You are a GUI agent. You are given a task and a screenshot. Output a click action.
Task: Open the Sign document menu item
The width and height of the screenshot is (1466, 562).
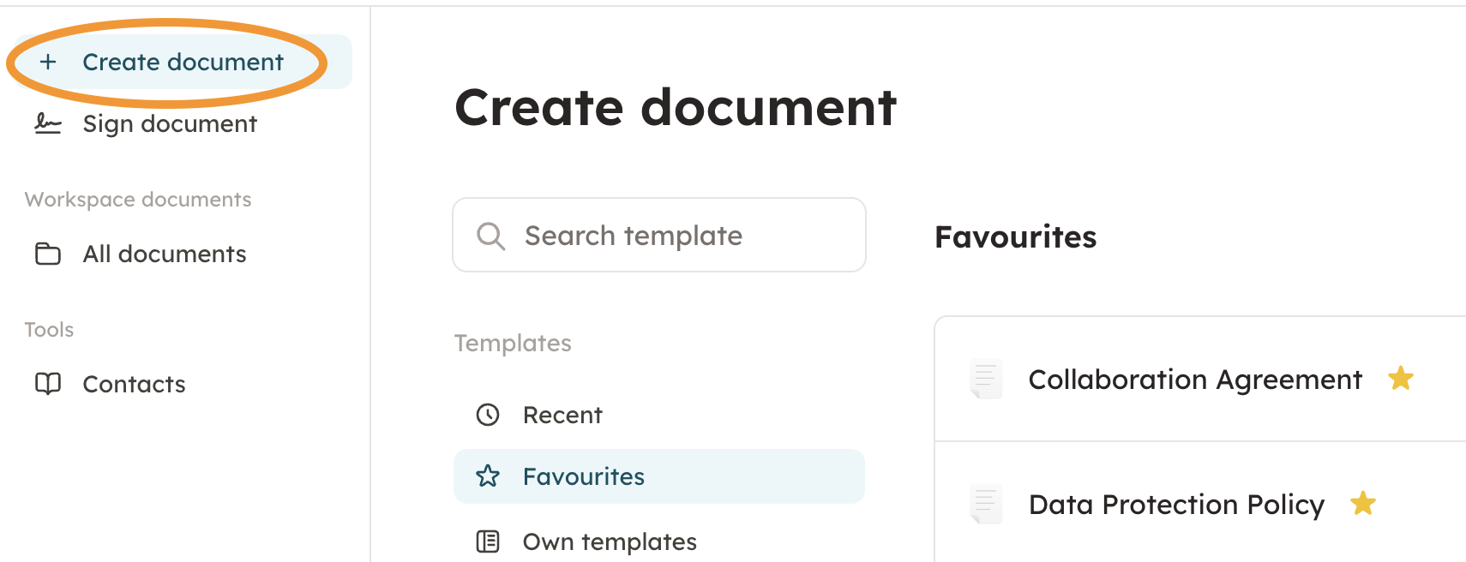click(170, 124)
